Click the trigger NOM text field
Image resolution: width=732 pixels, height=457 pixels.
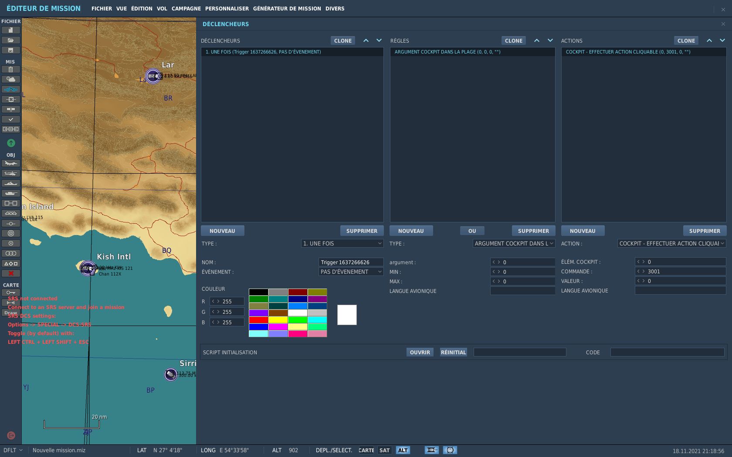coord(351,262)
